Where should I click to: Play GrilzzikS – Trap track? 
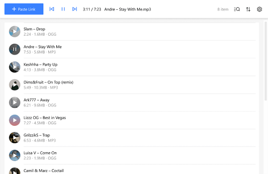coord(15,137)
